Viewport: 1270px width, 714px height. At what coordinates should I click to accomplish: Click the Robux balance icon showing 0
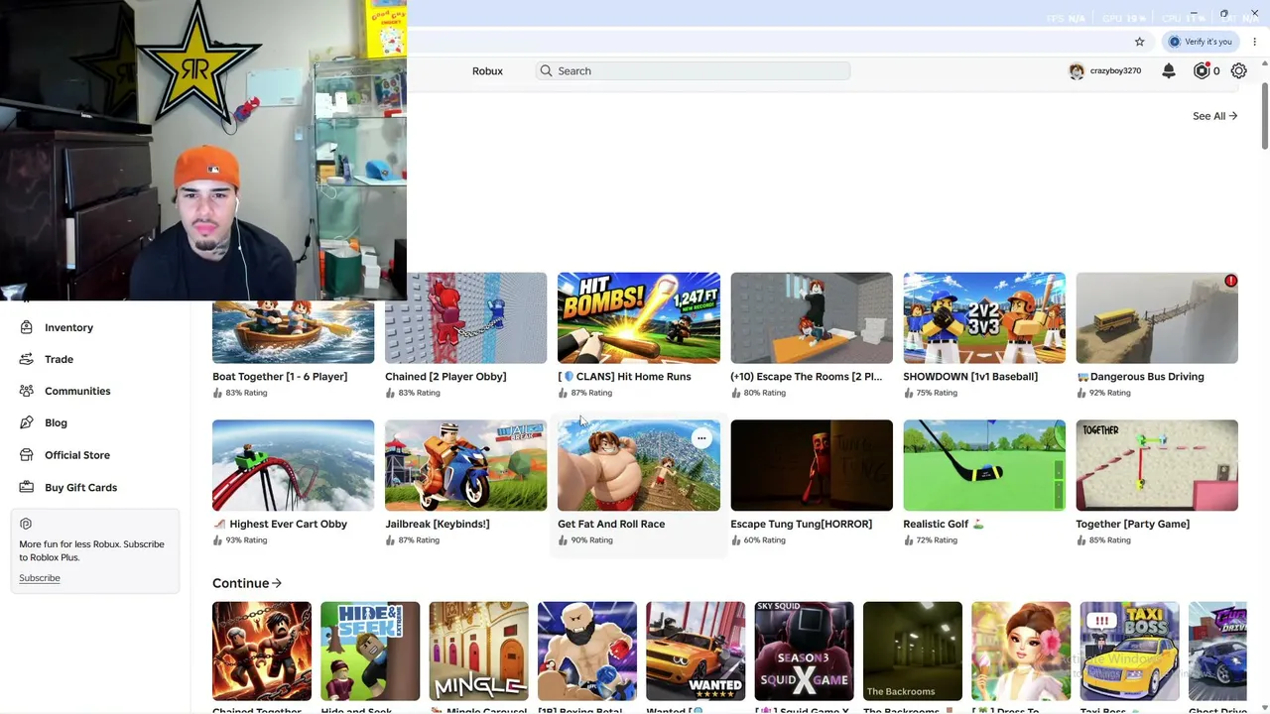click(x=1202, y=70)
